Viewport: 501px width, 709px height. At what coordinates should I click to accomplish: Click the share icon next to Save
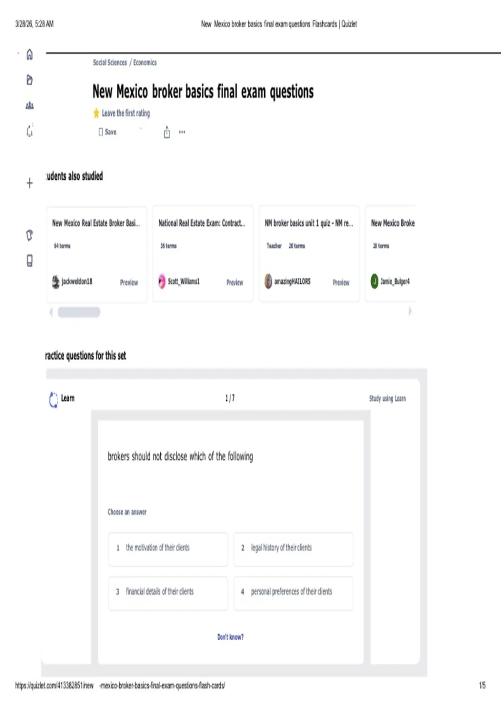tap(167, 132)
